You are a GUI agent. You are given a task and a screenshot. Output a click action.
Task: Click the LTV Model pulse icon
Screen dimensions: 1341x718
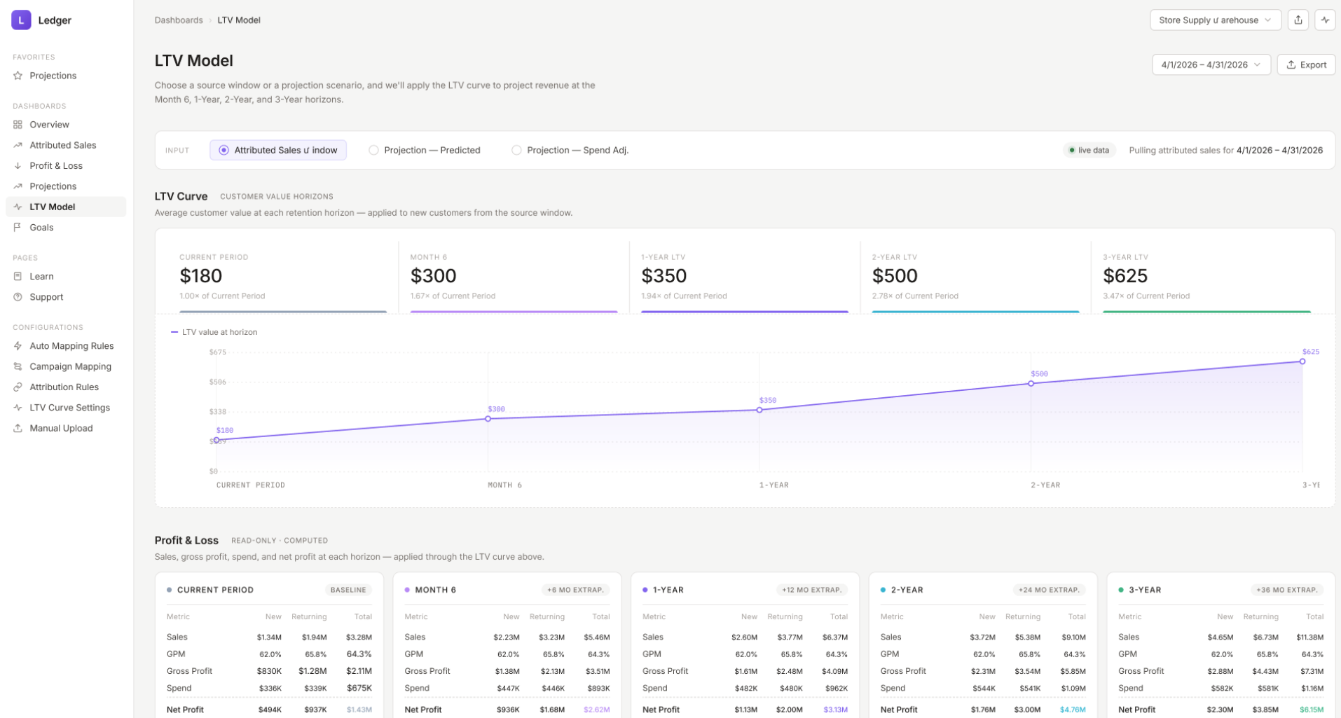click(x=18, y=207)
